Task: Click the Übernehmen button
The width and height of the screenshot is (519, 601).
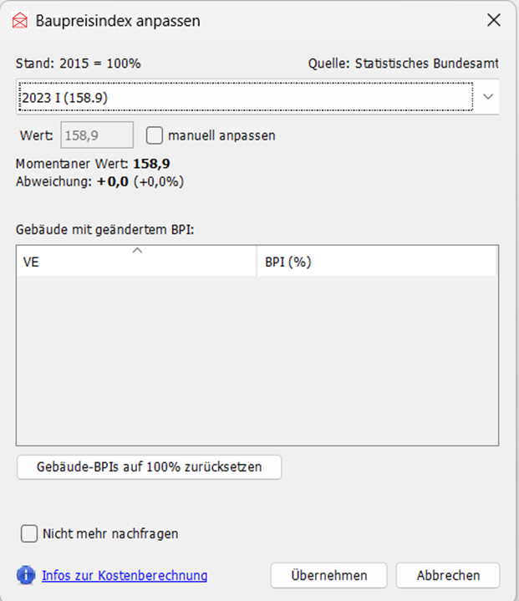Action: pyautogui.click(x=329, y=575)
